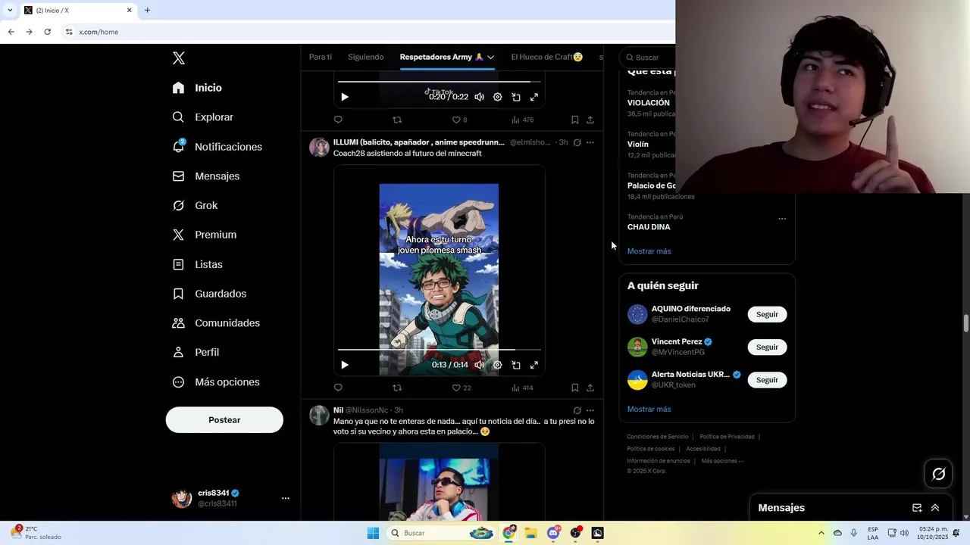Open Nil profile avatar
This screenshot has width=970, height=545.
tap(319, 416)
